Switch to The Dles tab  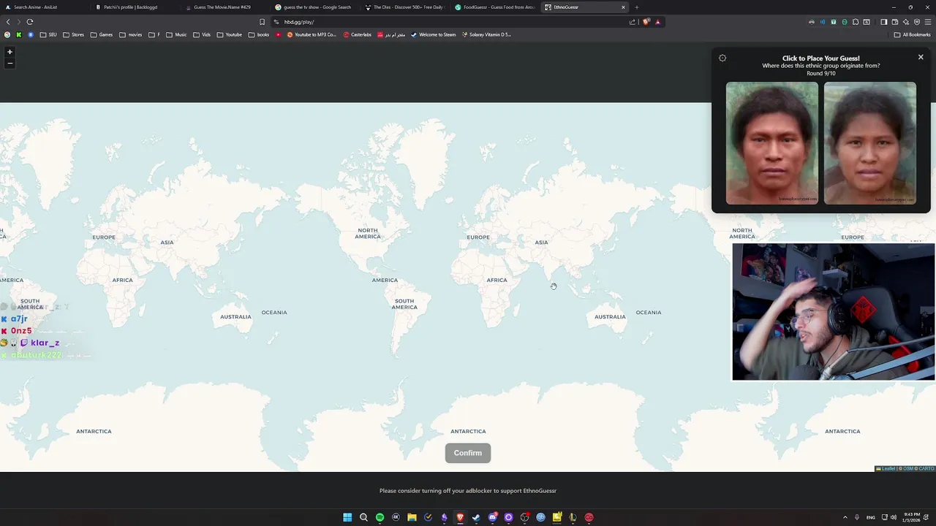(404, 7)
